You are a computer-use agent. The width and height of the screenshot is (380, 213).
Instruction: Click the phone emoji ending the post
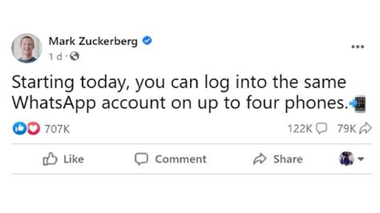(x=357, y=103)
